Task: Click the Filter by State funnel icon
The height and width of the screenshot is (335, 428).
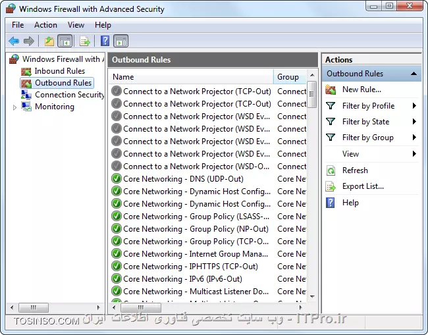Action: click(x=331, y=121)
